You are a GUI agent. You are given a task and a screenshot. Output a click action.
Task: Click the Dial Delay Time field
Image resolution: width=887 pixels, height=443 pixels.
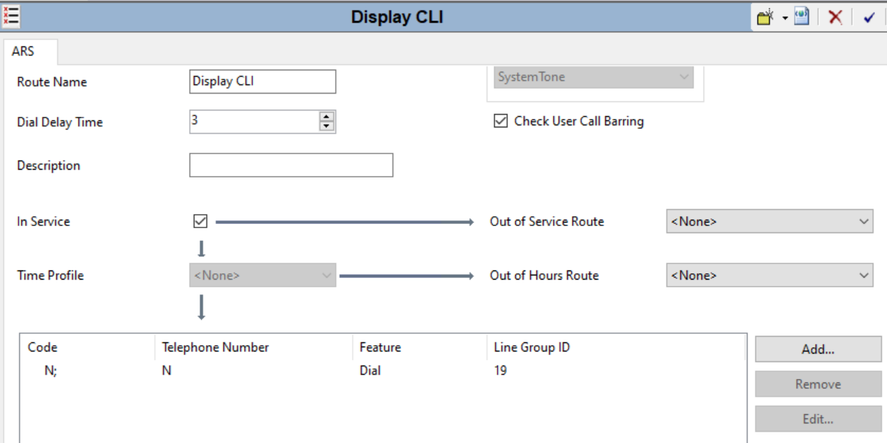click(254, 121)
